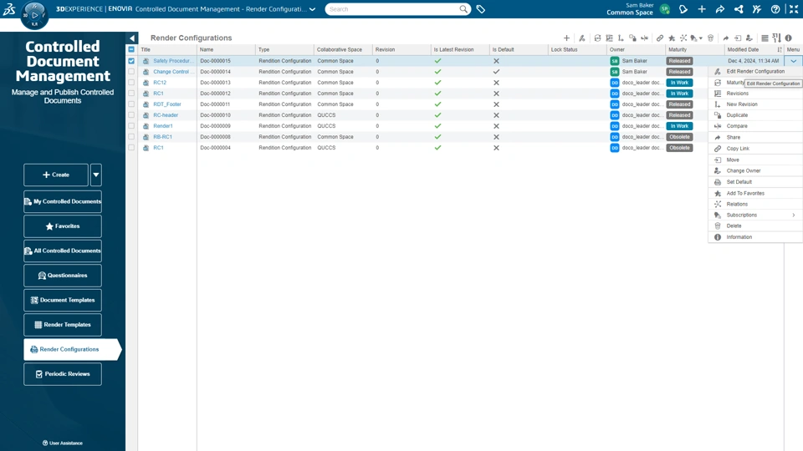Click the toolbar Maturity cycle icon
Screen dimensions: 803x451
597,38
